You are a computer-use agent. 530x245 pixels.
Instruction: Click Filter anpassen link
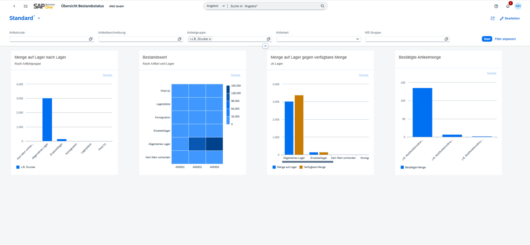click(505, 39)
